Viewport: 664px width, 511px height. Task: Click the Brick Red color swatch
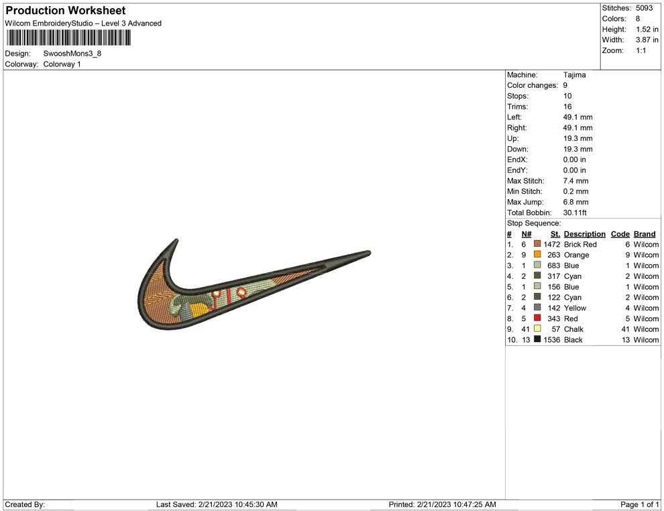pos(537,244)
